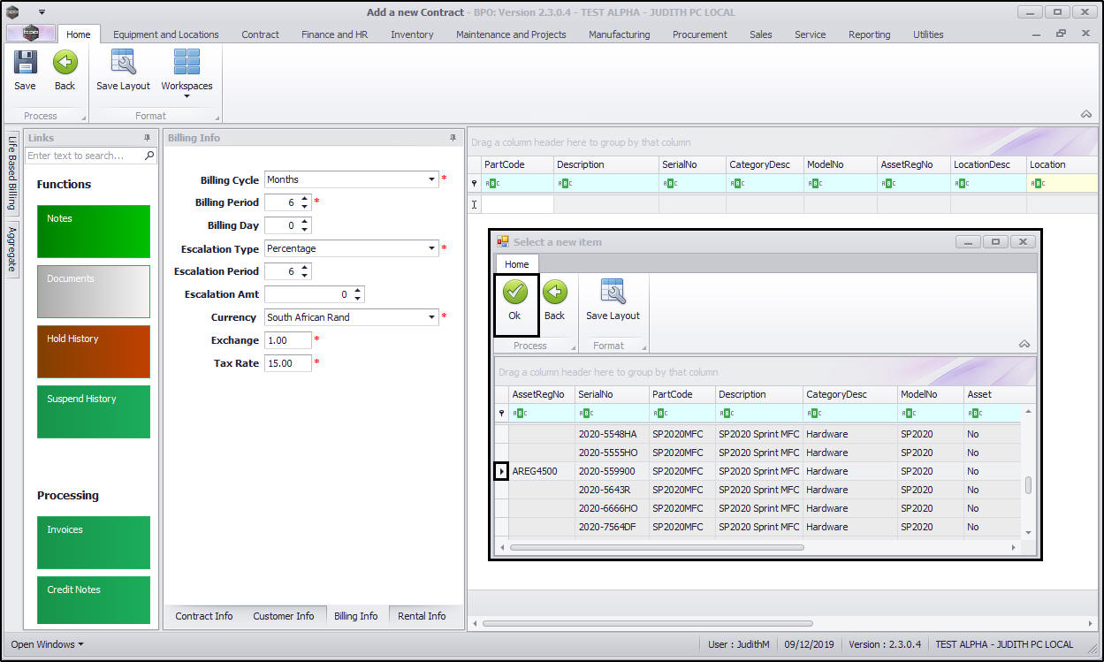Image resolution: width=1104 pixels, height=662 pixels.
Task: Click the Links search text box
Action: 84,156
